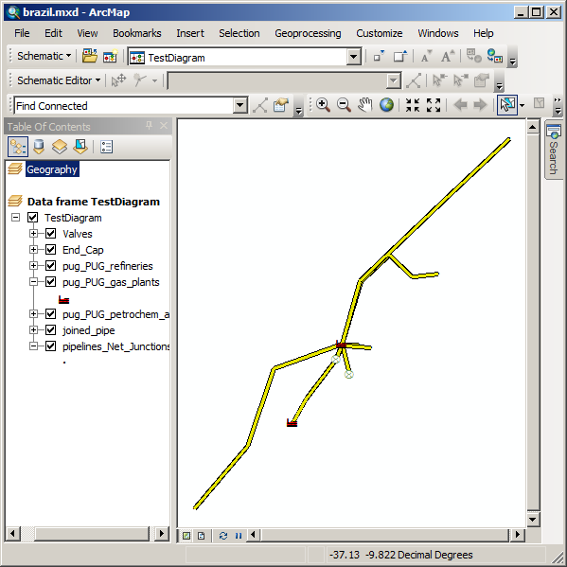Open Windows menu
Screen dimensions: 567x567
tap(438, 33)
